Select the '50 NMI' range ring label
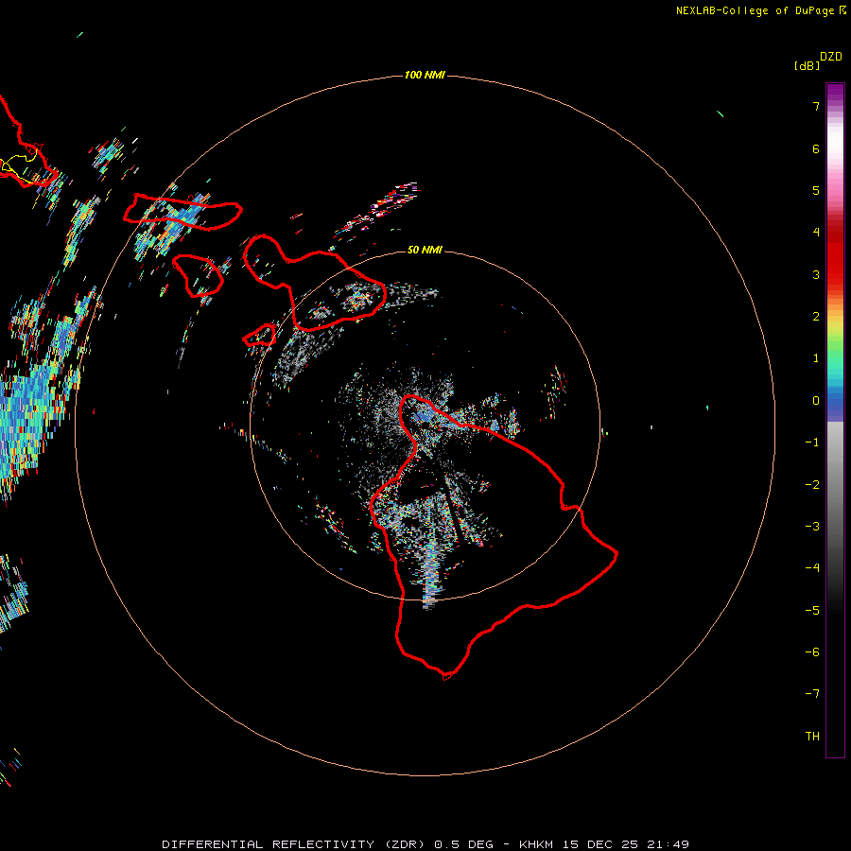The width and height of the screenshot is (851, 851). tap(425, 250)
